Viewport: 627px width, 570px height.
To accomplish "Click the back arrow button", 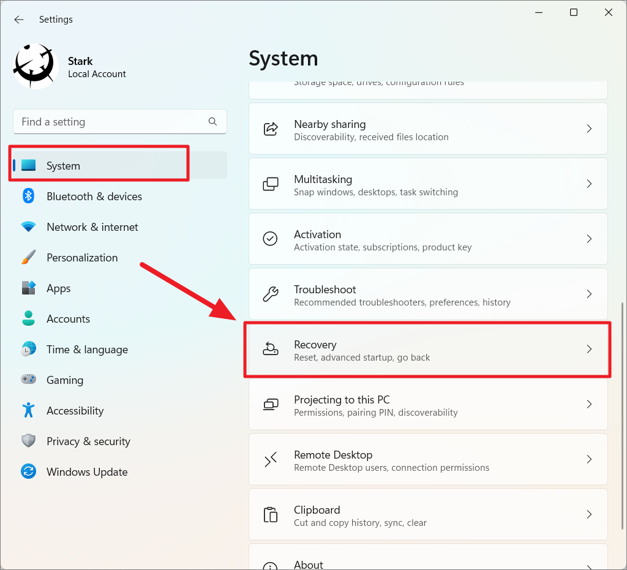I will pos(18,20).
